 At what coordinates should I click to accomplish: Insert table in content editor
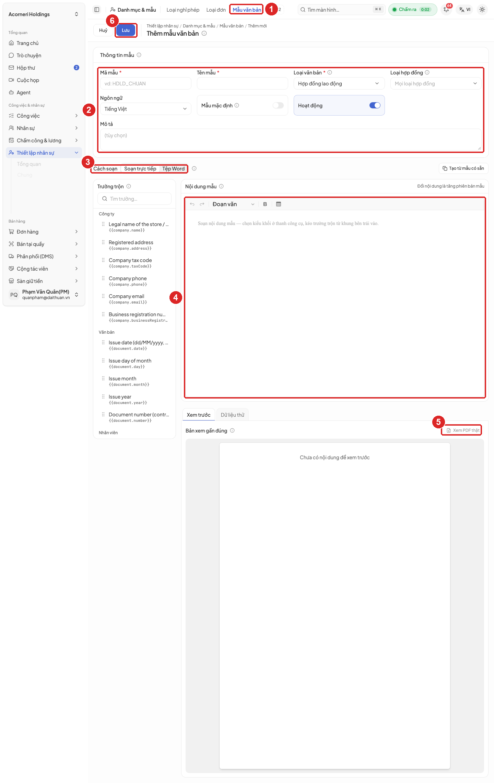tap(279, 204)
